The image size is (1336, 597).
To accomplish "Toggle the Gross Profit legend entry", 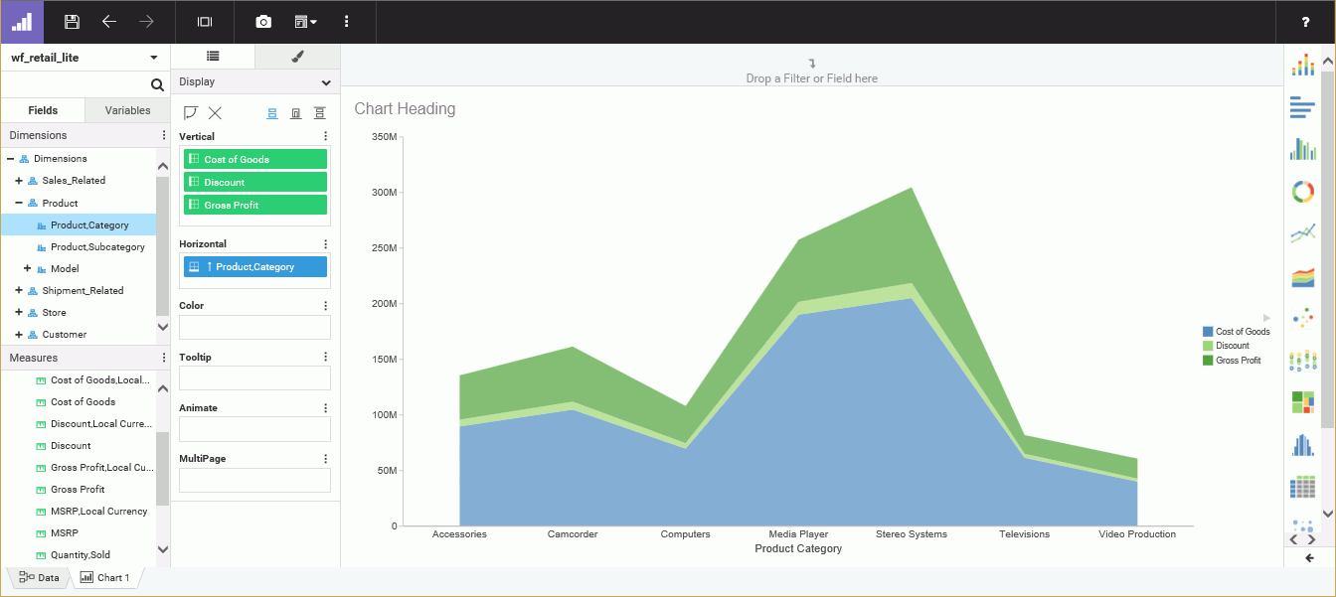I will [x=1238, y=361].
